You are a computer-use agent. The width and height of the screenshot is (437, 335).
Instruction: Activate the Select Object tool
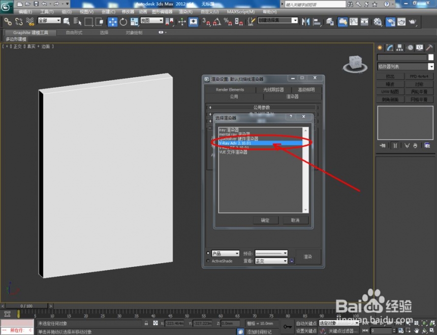67,21
